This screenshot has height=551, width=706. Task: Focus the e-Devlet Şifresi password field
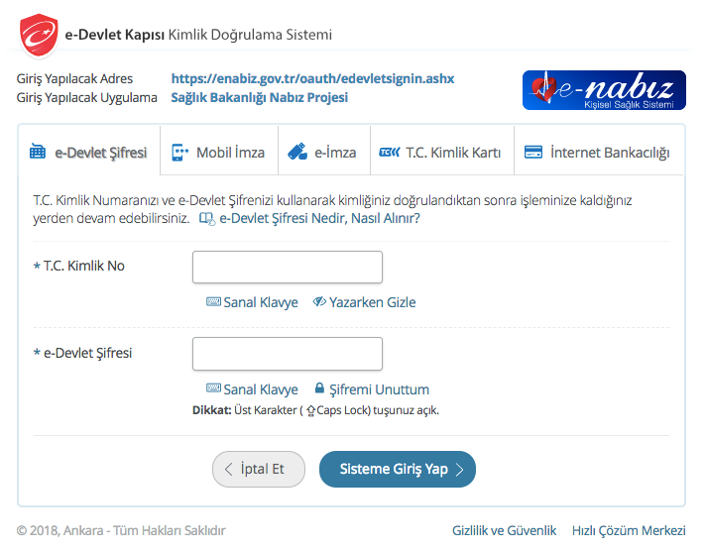(x=287, y=354)
